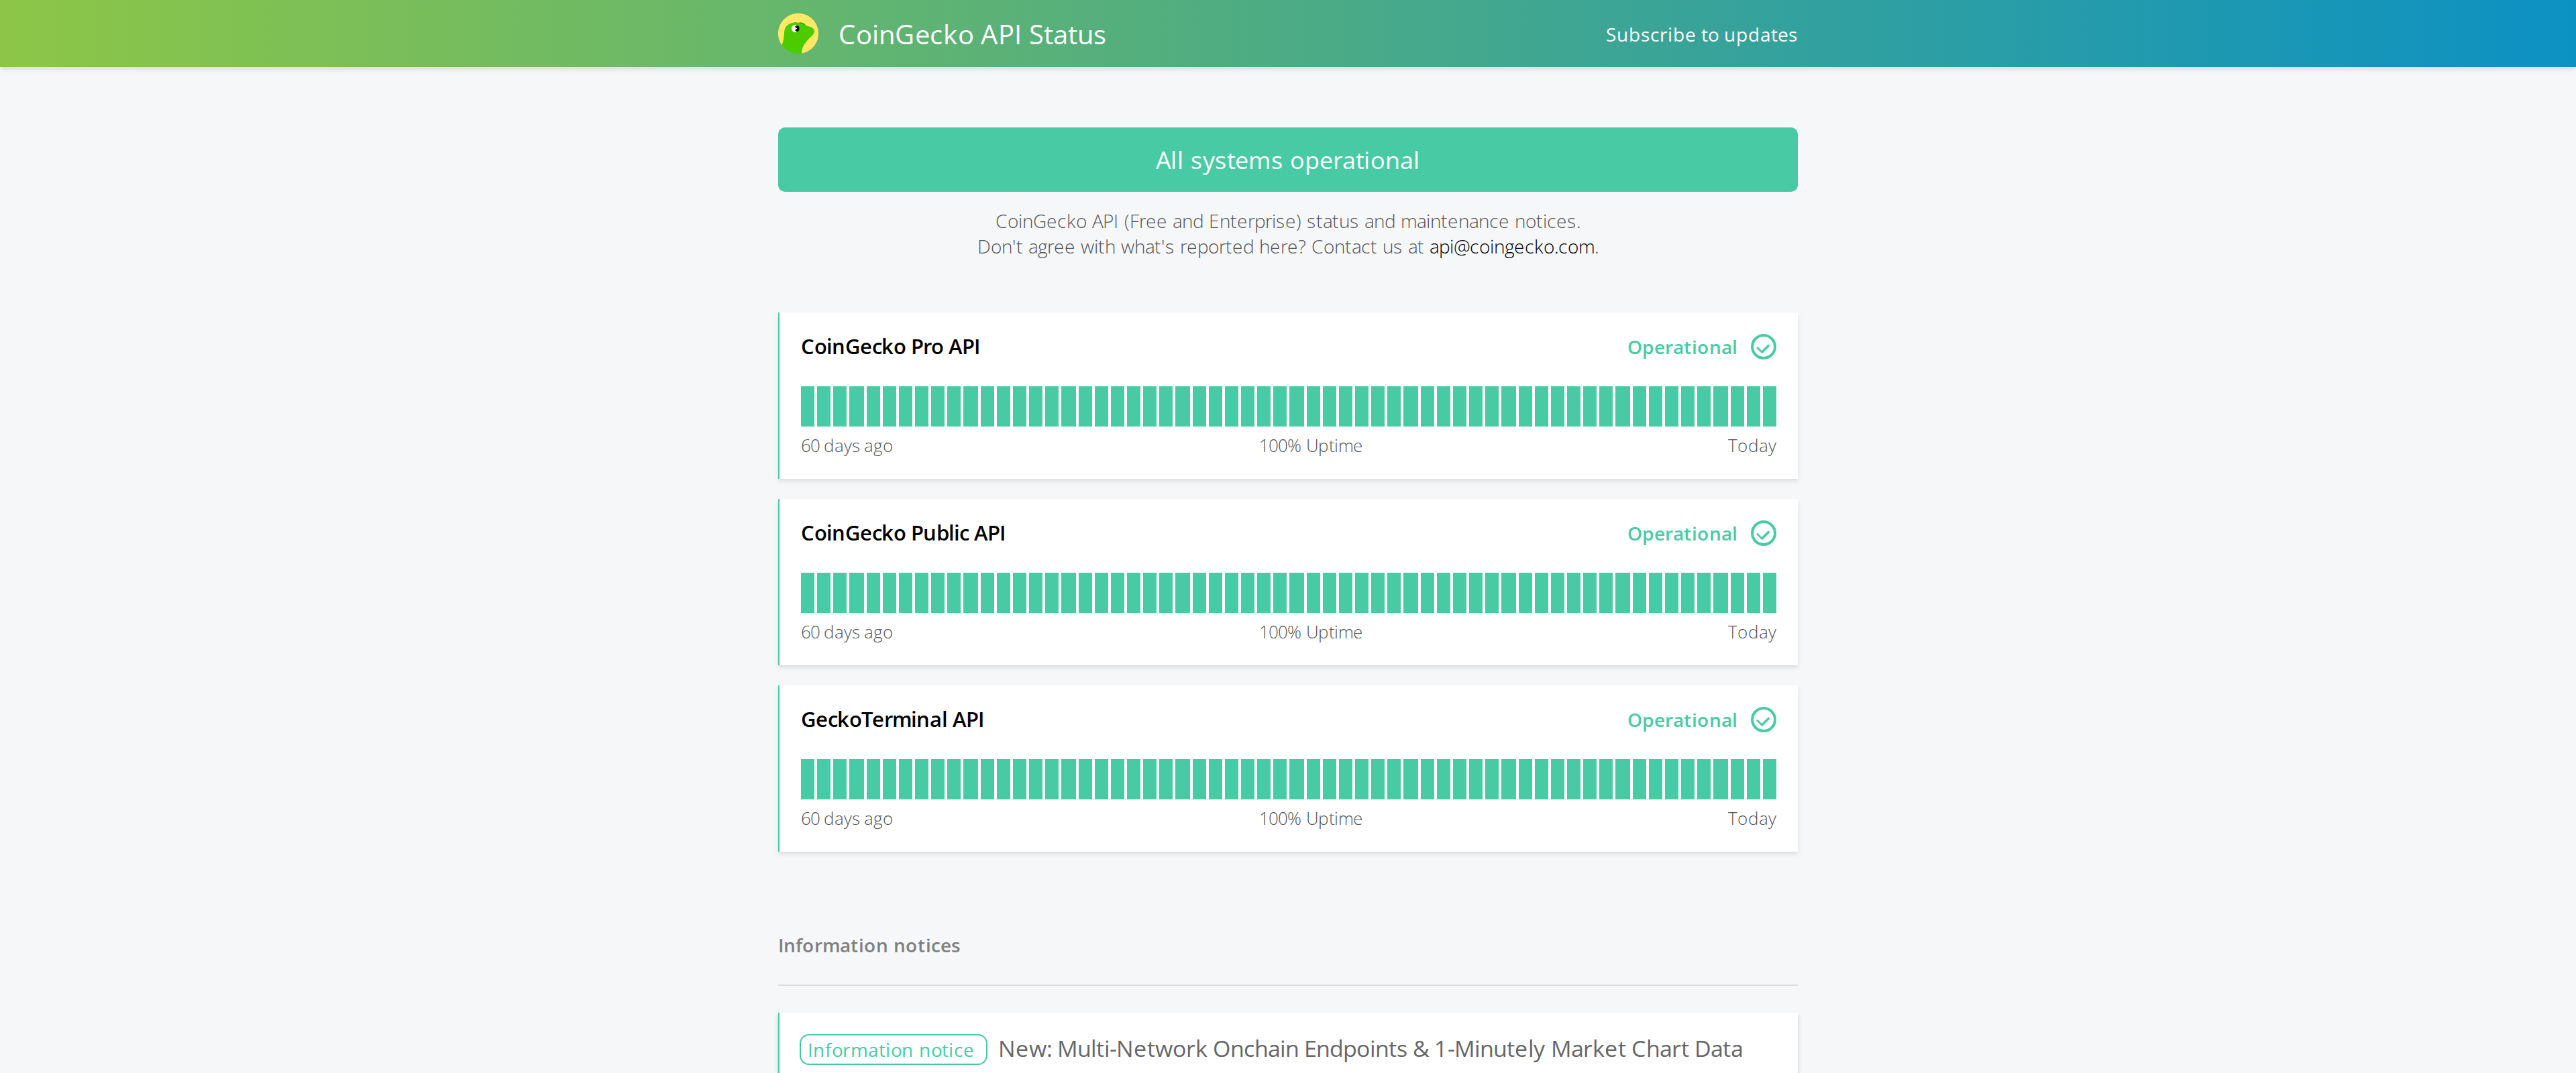Click the first uptime bar of CoinGecko Pro API
Viewport: 2576px width, 1073px height.
(x=807, y=407)
